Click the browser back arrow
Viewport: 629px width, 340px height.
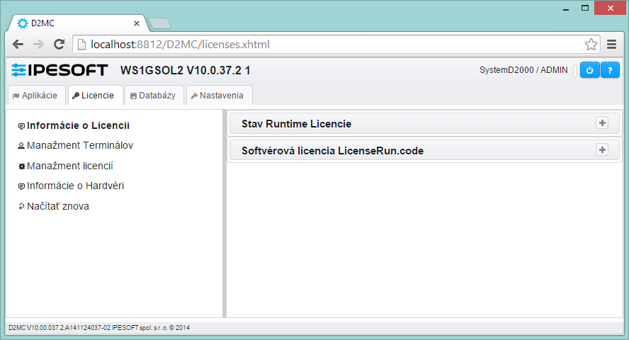[x=18, y=44]
